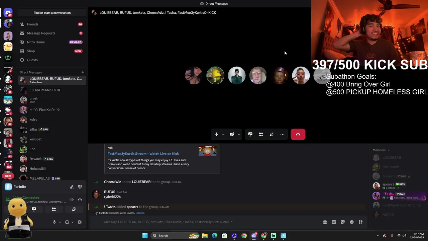The image size is (428, 241).
Task: Open xevopat direct message
Action: 52,139
